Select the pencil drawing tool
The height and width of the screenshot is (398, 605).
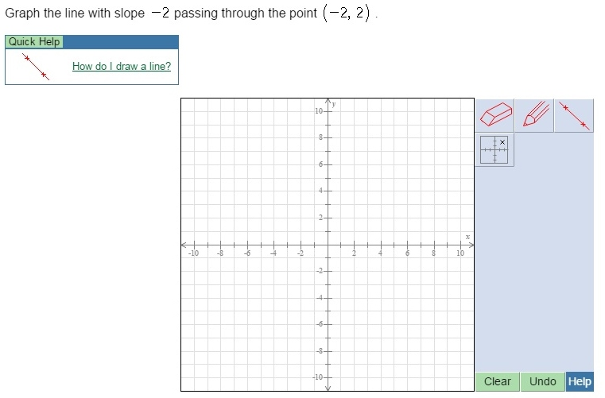pyautogui.click(x=534, y=115)
